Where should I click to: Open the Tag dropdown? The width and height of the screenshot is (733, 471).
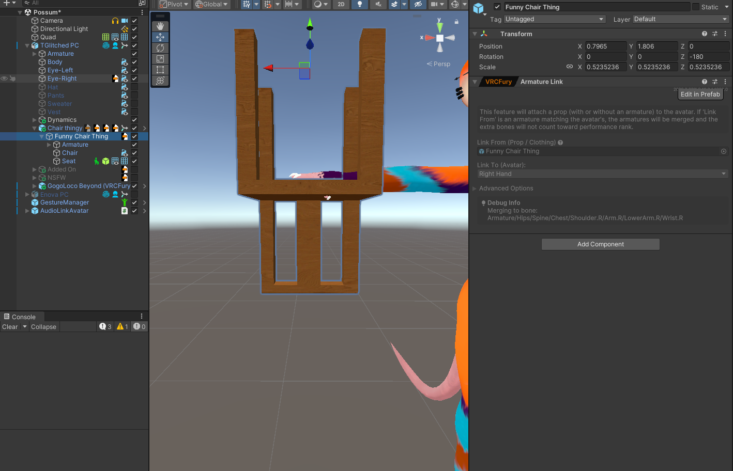(x=554, y=19)
